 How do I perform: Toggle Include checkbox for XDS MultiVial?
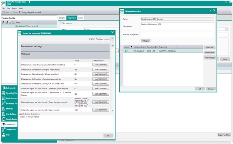[126, 51]
